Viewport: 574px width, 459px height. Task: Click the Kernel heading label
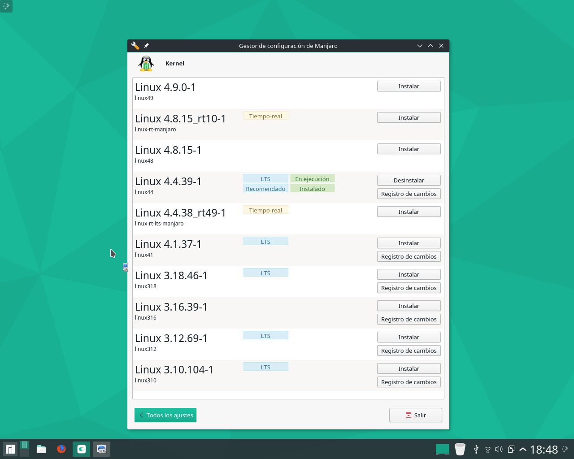coord(175,64)
